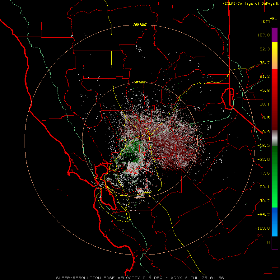Click the -109.8 velocity scale value
Screen dimensions: 280x280
coord(262,228)
